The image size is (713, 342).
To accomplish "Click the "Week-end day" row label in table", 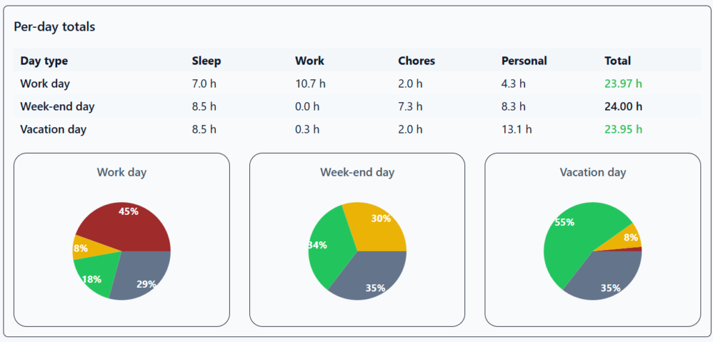I will (57, 106).
